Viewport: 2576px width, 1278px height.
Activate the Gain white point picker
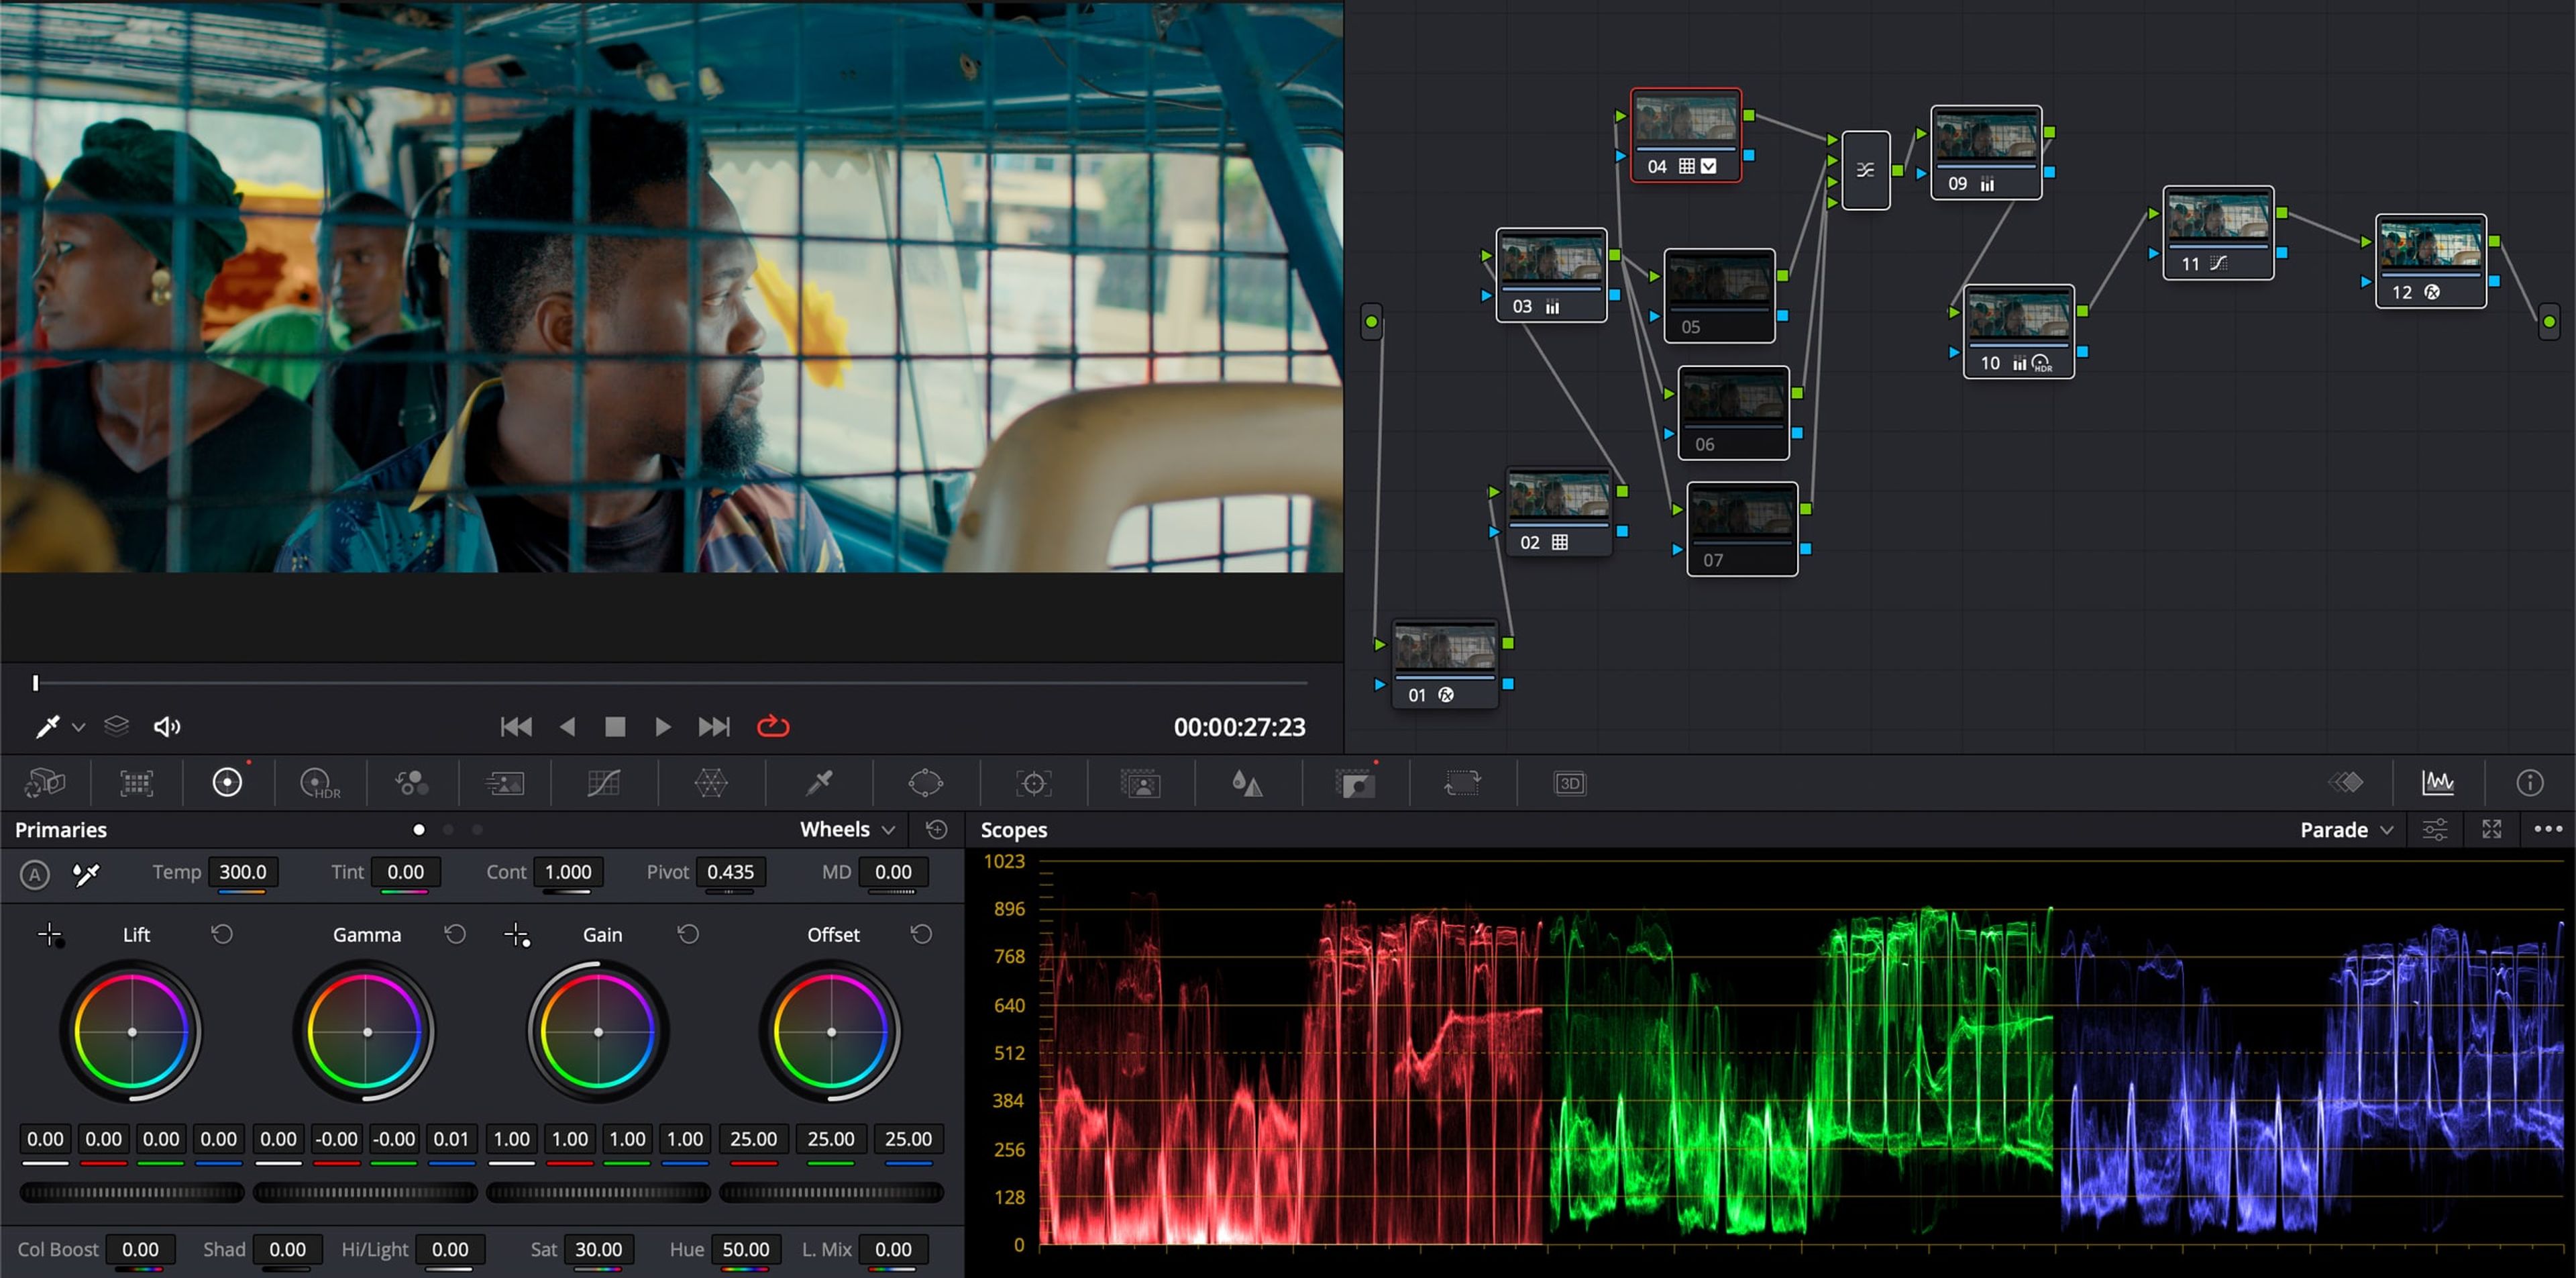click(x=517, y=935)
